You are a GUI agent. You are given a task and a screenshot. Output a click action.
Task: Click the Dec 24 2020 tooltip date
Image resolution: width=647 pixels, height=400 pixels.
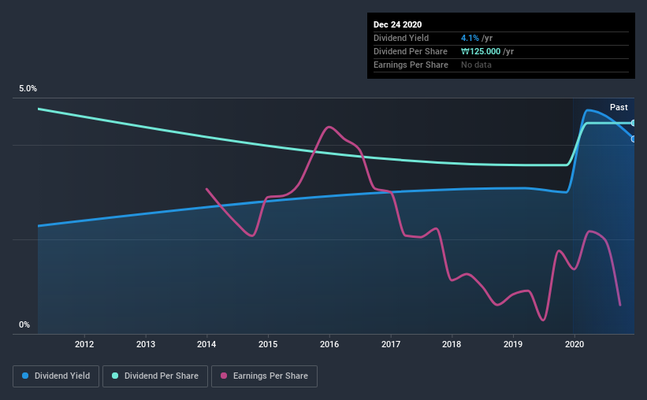397,24
